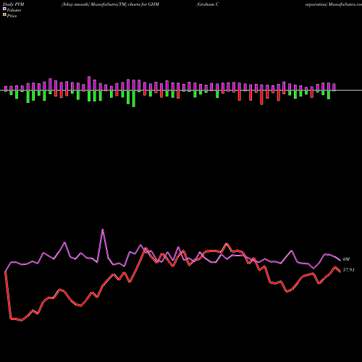Click the lowest point of the red price line
Image resolution: width=362 pixels, height=362 pixels.
(x=21, y=321)
